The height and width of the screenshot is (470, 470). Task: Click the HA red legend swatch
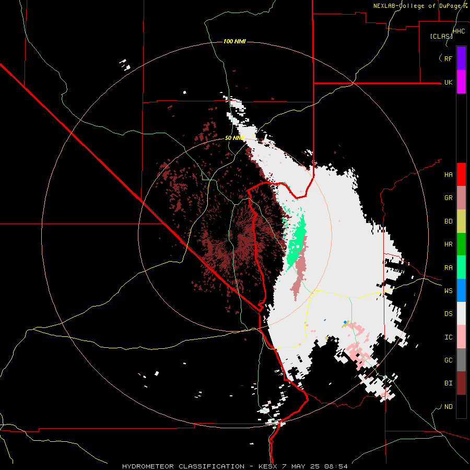(x=461, y=174)
